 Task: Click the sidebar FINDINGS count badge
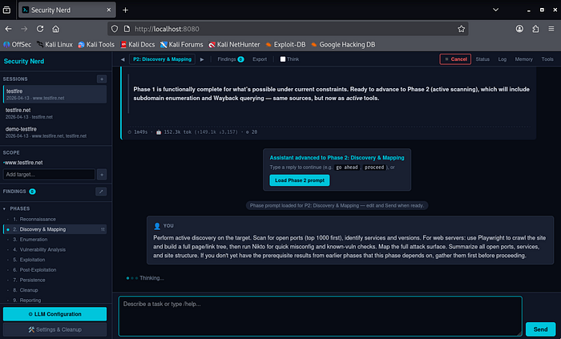[32, 192]
